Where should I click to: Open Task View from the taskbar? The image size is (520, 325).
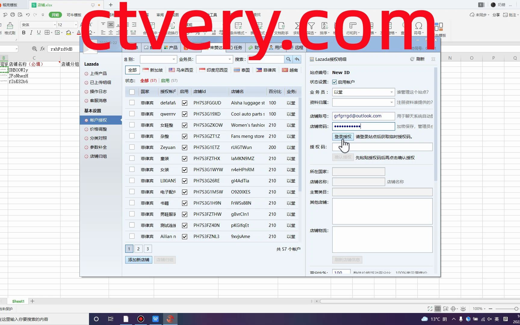click(111, 319)
